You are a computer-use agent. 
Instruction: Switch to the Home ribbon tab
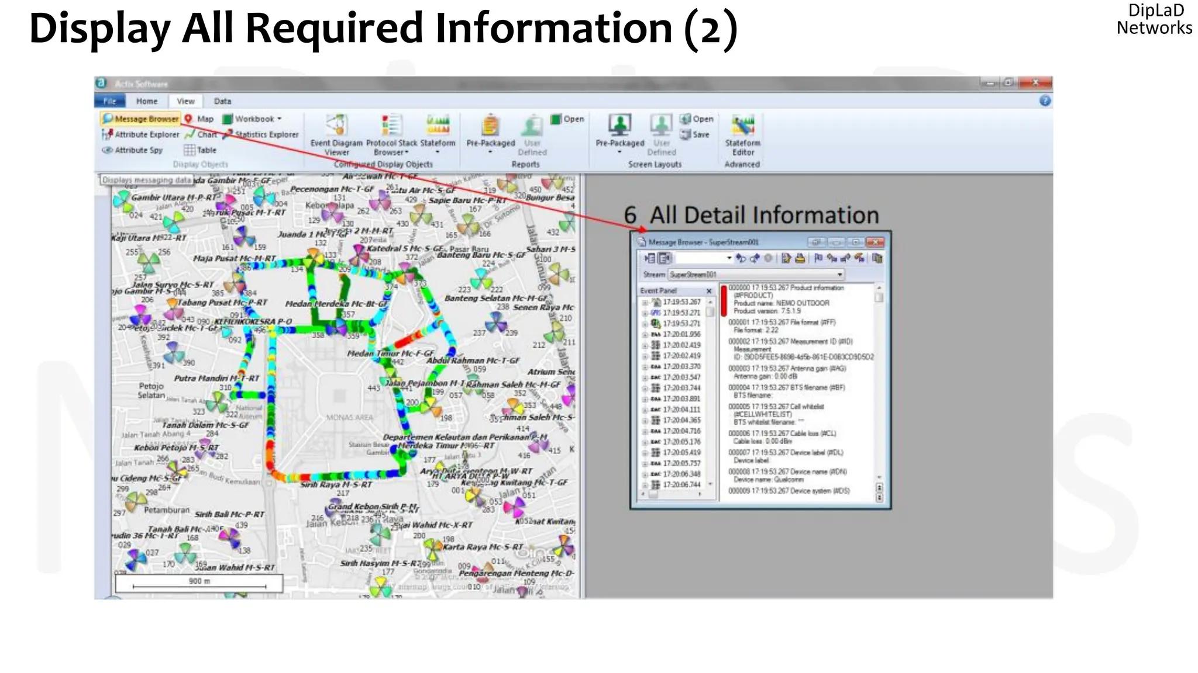[147, 101]
